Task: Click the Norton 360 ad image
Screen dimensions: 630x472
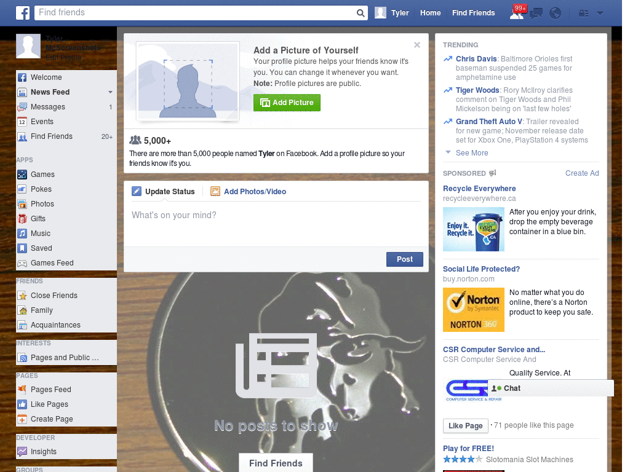Action: coord(473,310)
